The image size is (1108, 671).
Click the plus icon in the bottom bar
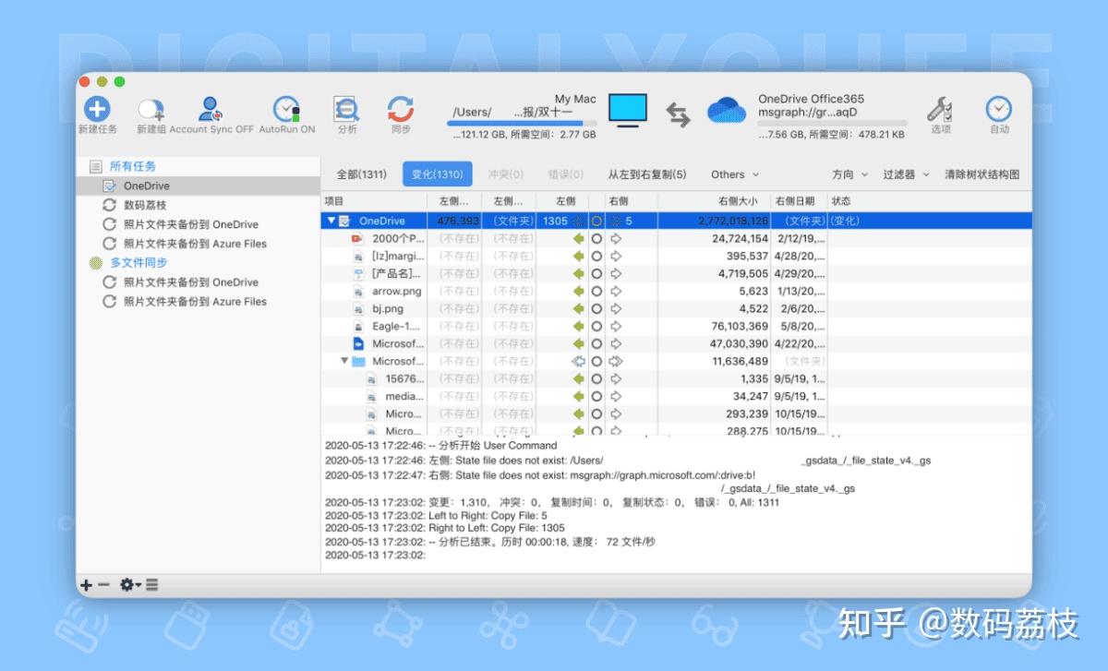86,585
